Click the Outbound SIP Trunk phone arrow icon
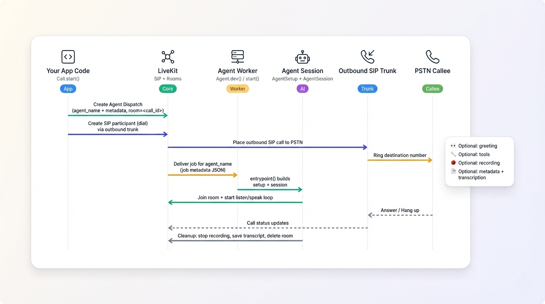 368,57
